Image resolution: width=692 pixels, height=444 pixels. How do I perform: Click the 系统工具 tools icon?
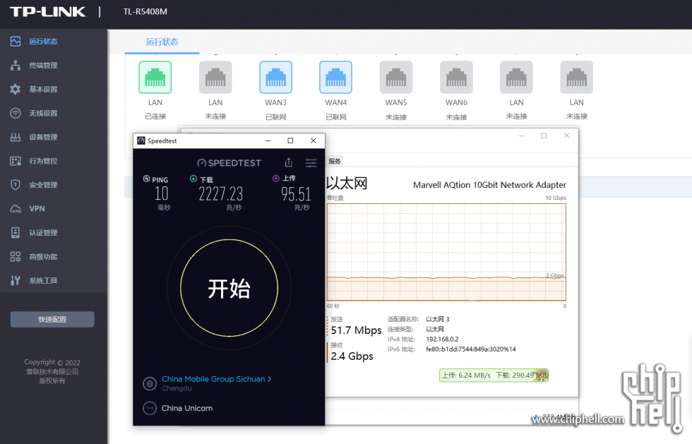tap(16, 280)
